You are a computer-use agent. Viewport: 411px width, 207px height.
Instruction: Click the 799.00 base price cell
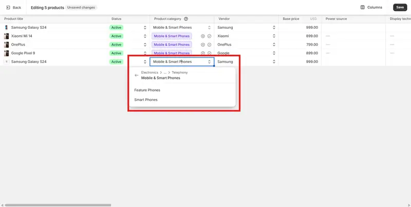[x=312, y=45]
